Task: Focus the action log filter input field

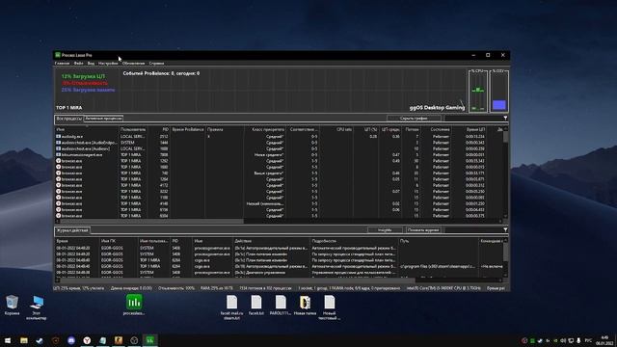Action: 473,229
